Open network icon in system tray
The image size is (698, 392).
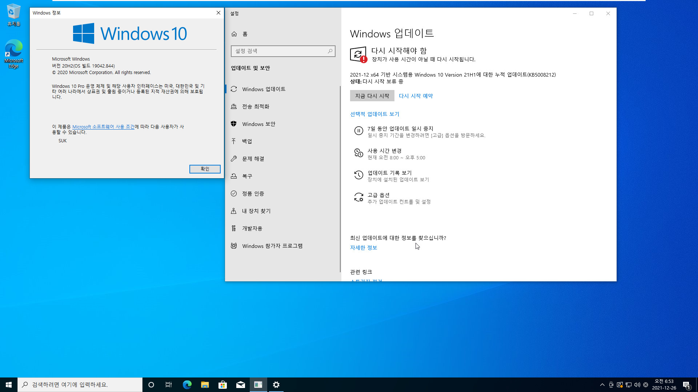click(x=629, y=385)
